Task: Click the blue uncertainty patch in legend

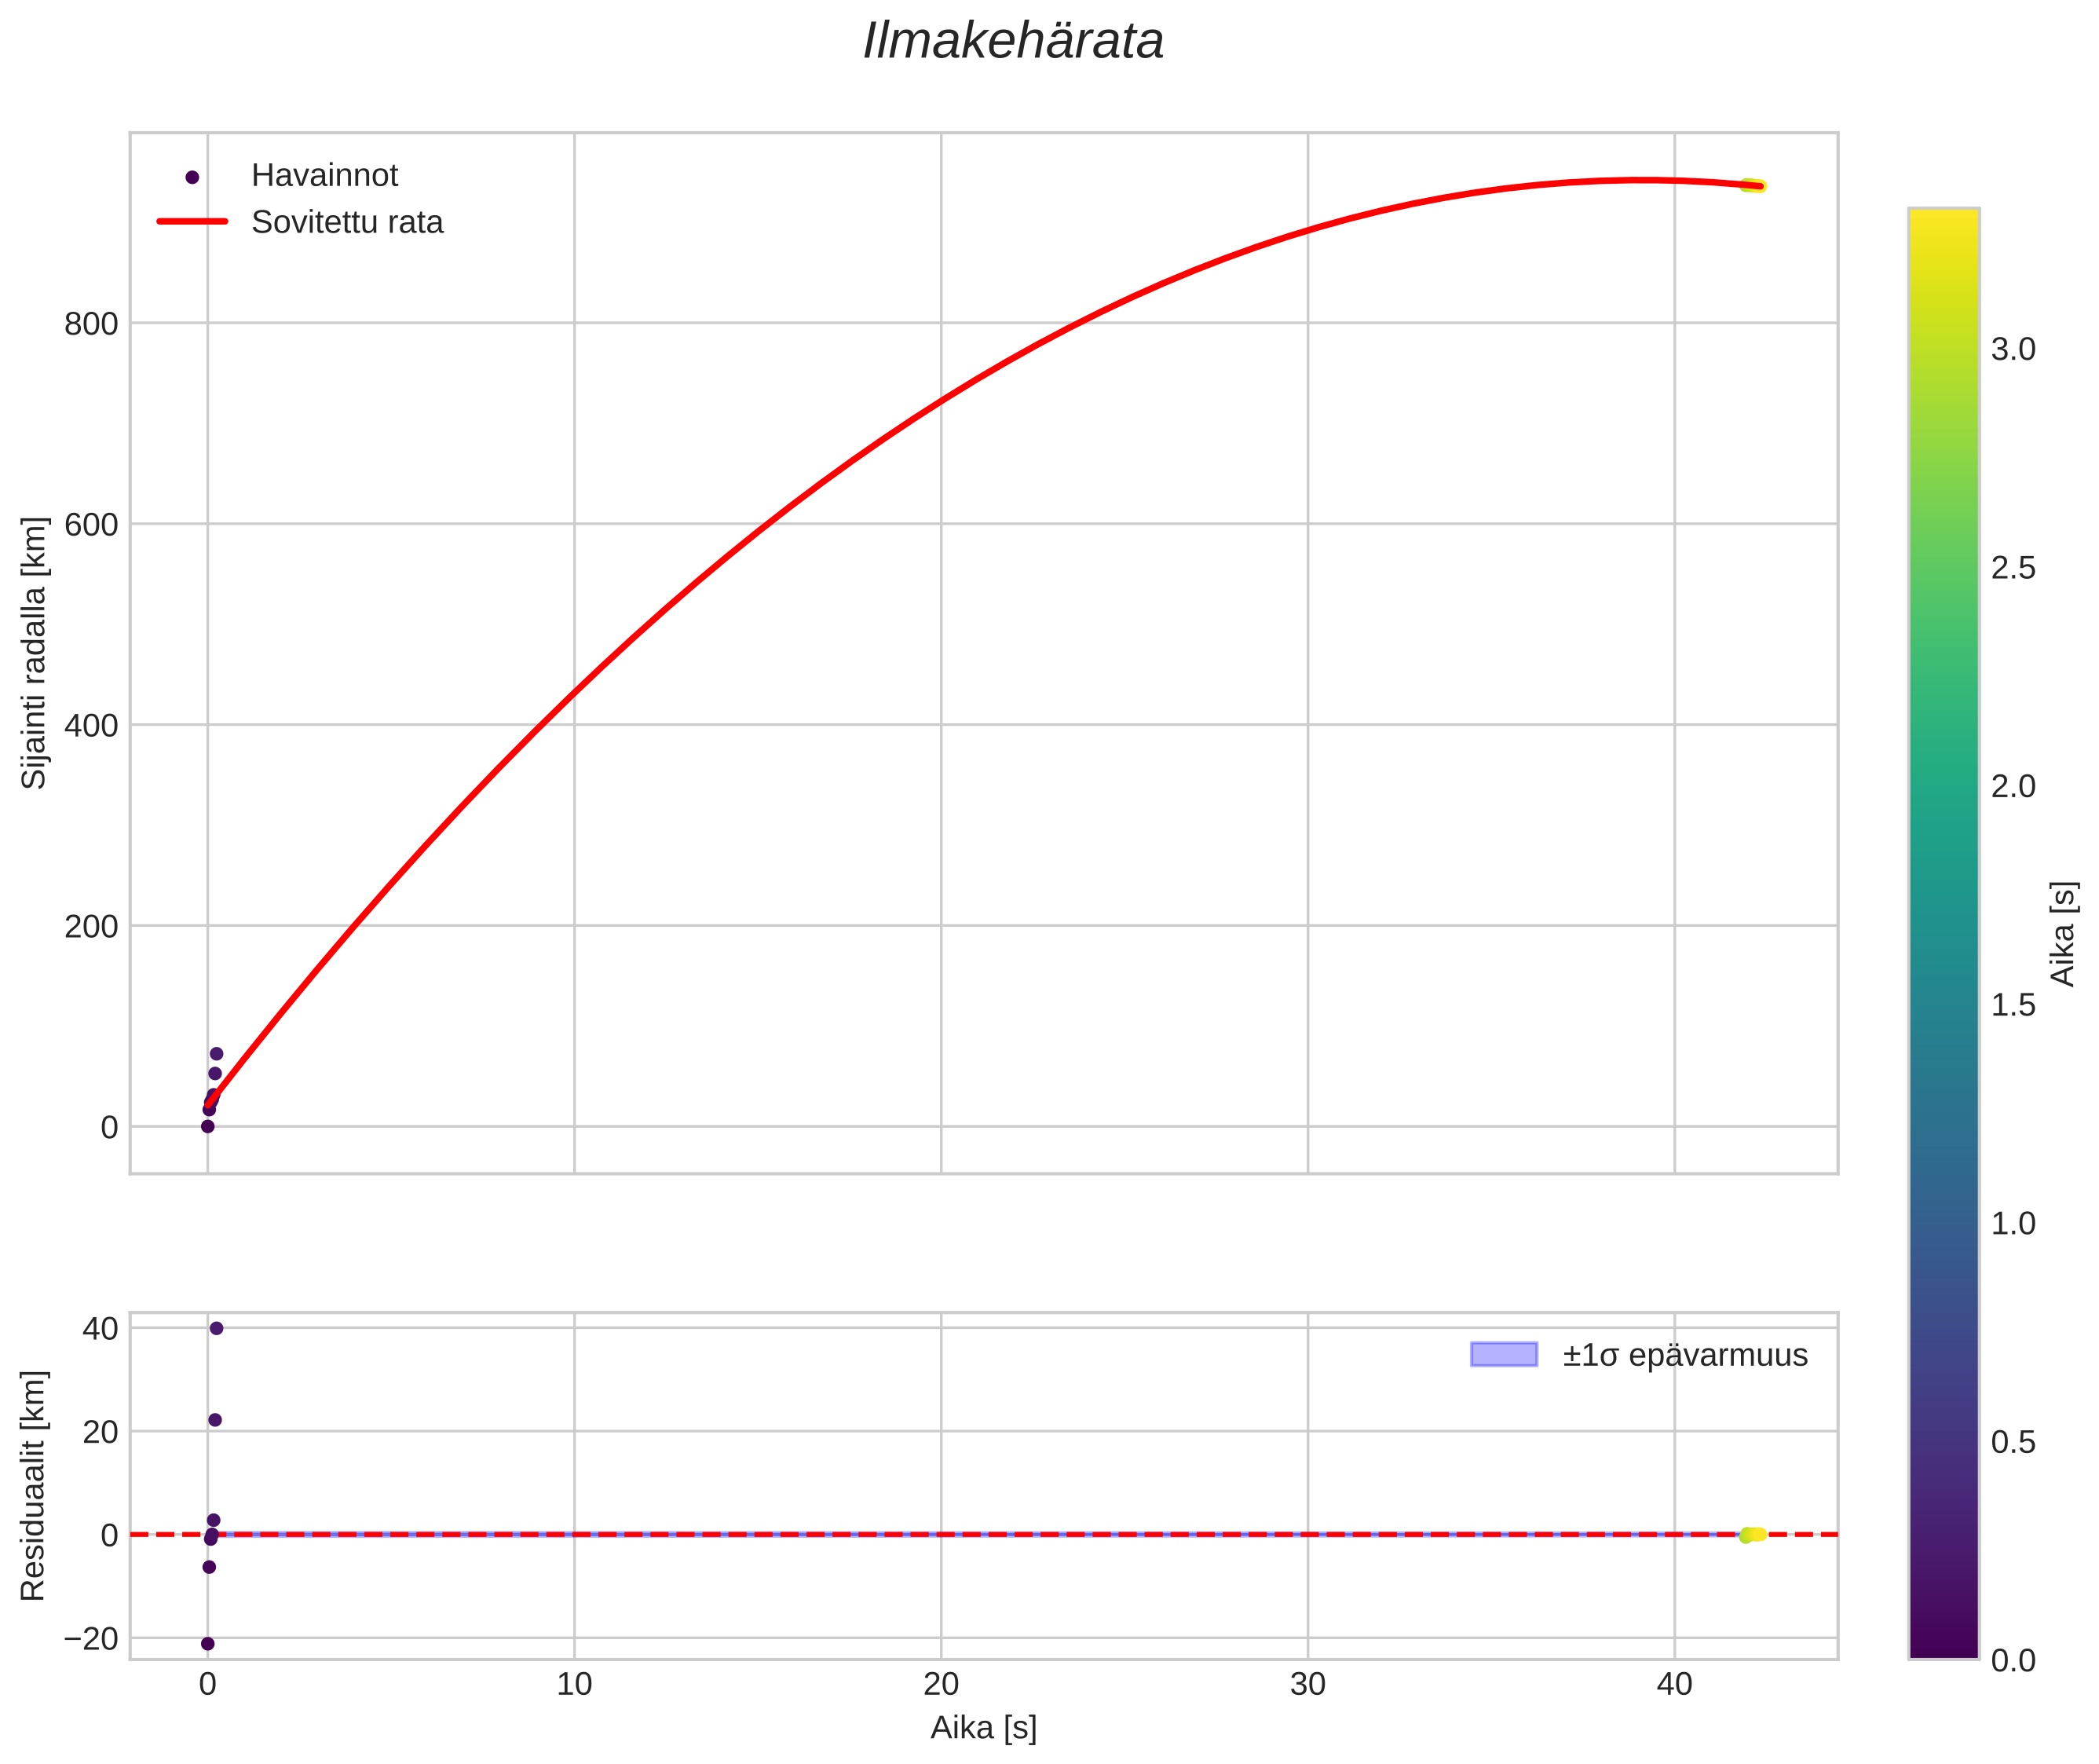Action: pos(1504,1355)
